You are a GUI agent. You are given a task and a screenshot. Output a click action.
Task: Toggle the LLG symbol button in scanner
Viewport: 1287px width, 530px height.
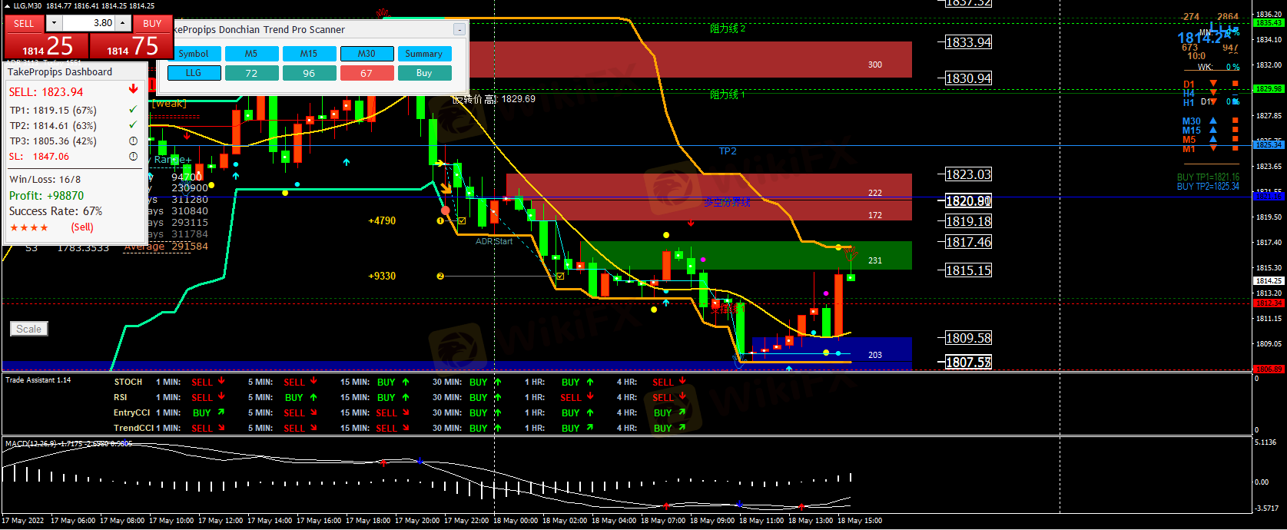point(194,73)
